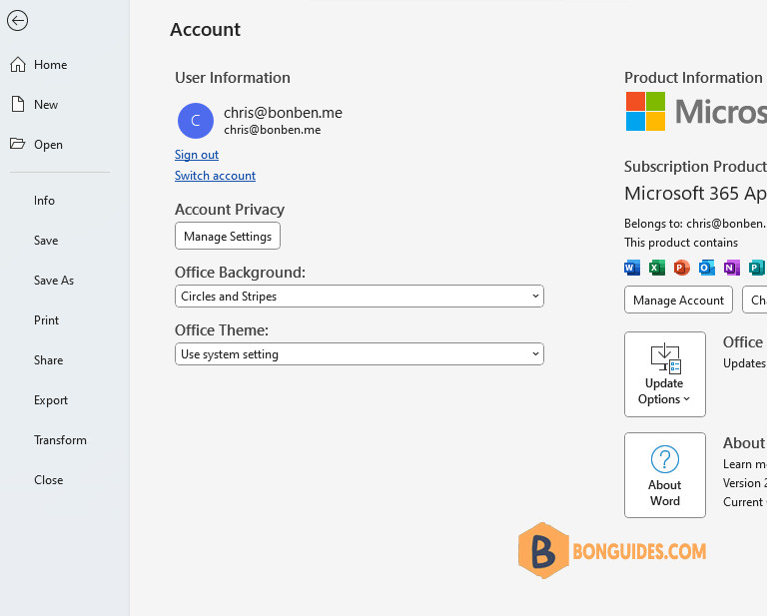Click the Word app icon
Screen dimensions: 767x616
(x=632, y=268)
